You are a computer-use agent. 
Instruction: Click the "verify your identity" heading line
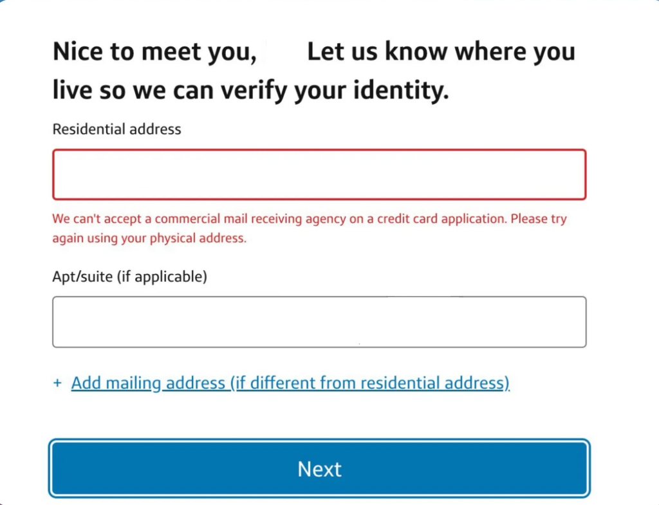[250, 91]
